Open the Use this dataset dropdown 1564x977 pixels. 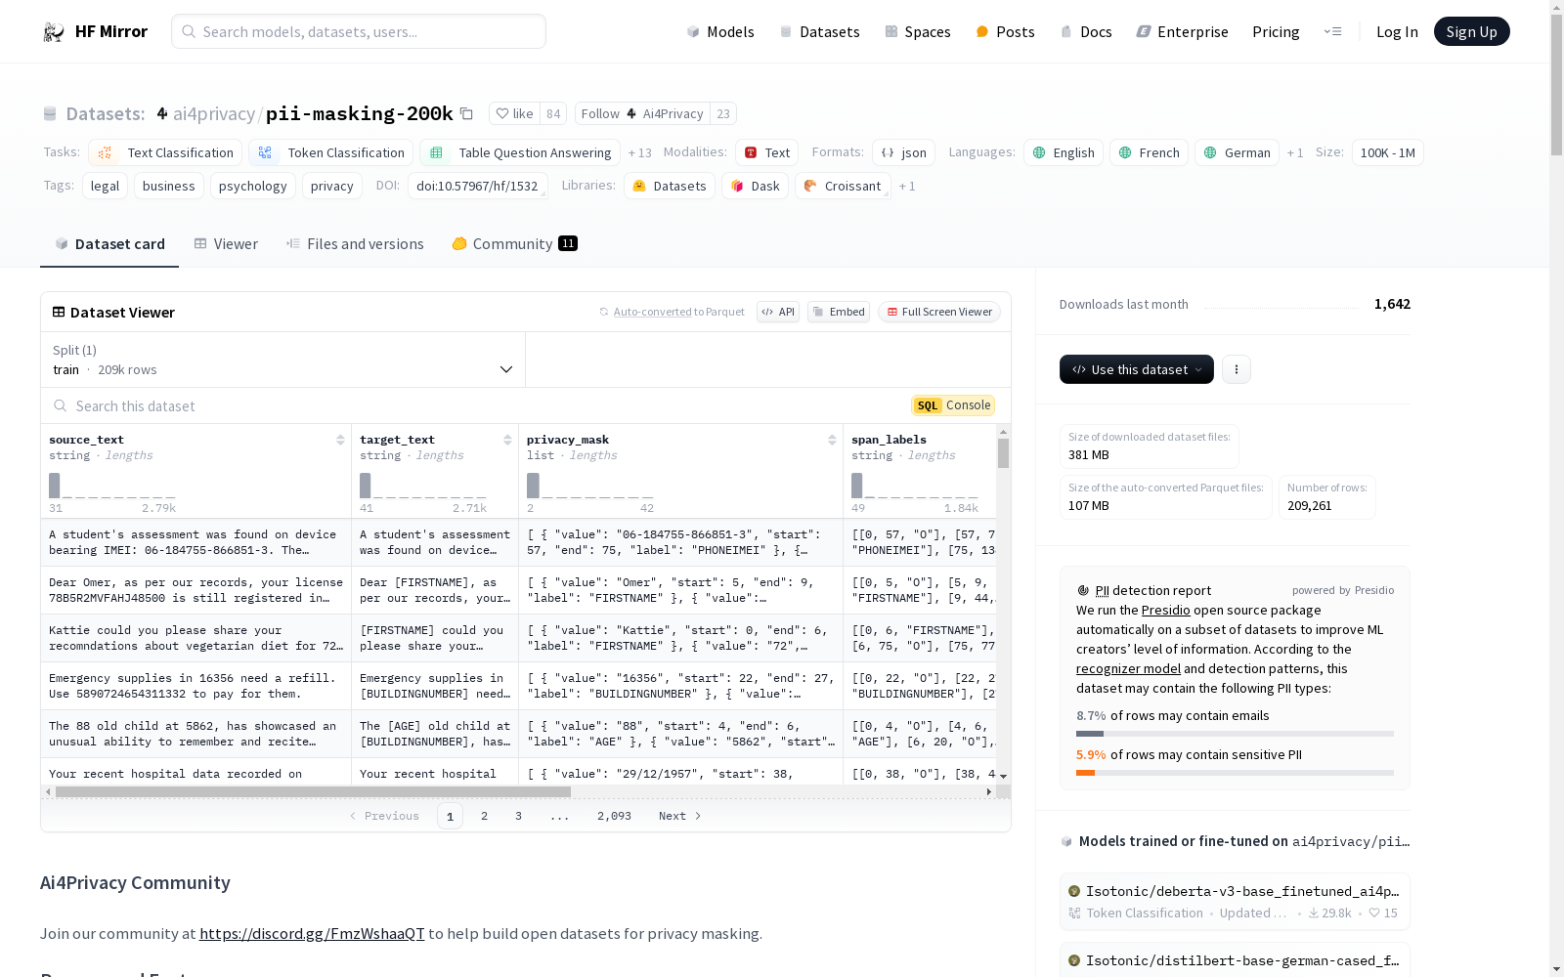(x=1136, y=369)
